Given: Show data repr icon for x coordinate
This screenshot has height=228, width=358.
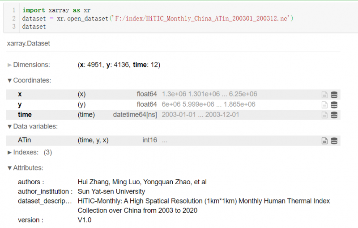Looking at the screenshot, I should click(334, 95).
